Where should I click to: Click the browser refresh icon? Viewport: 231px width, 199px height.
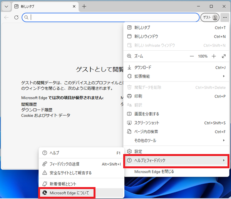tap(16, 17)
